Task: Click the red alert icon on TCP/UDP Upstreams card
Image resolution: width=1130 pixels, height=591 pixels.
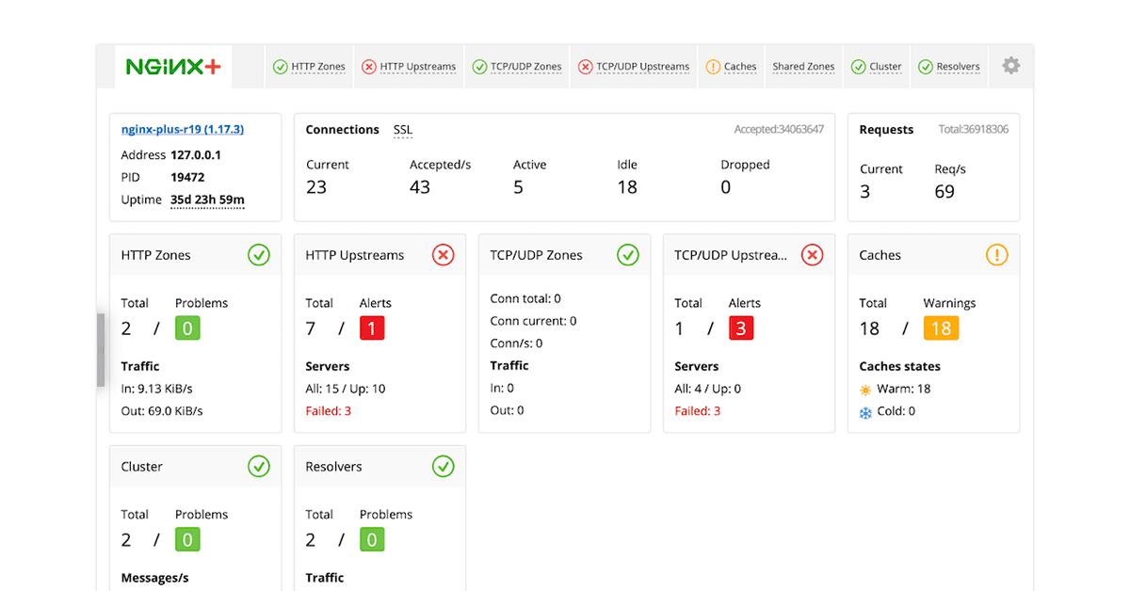Action: point(812,254)
